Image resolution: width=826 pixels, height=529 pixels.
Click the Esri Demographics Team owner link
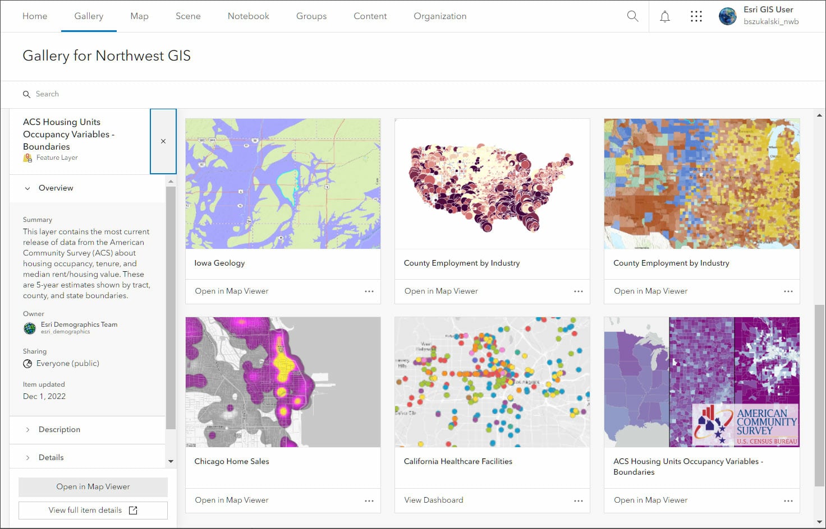(x=79, y=324)
